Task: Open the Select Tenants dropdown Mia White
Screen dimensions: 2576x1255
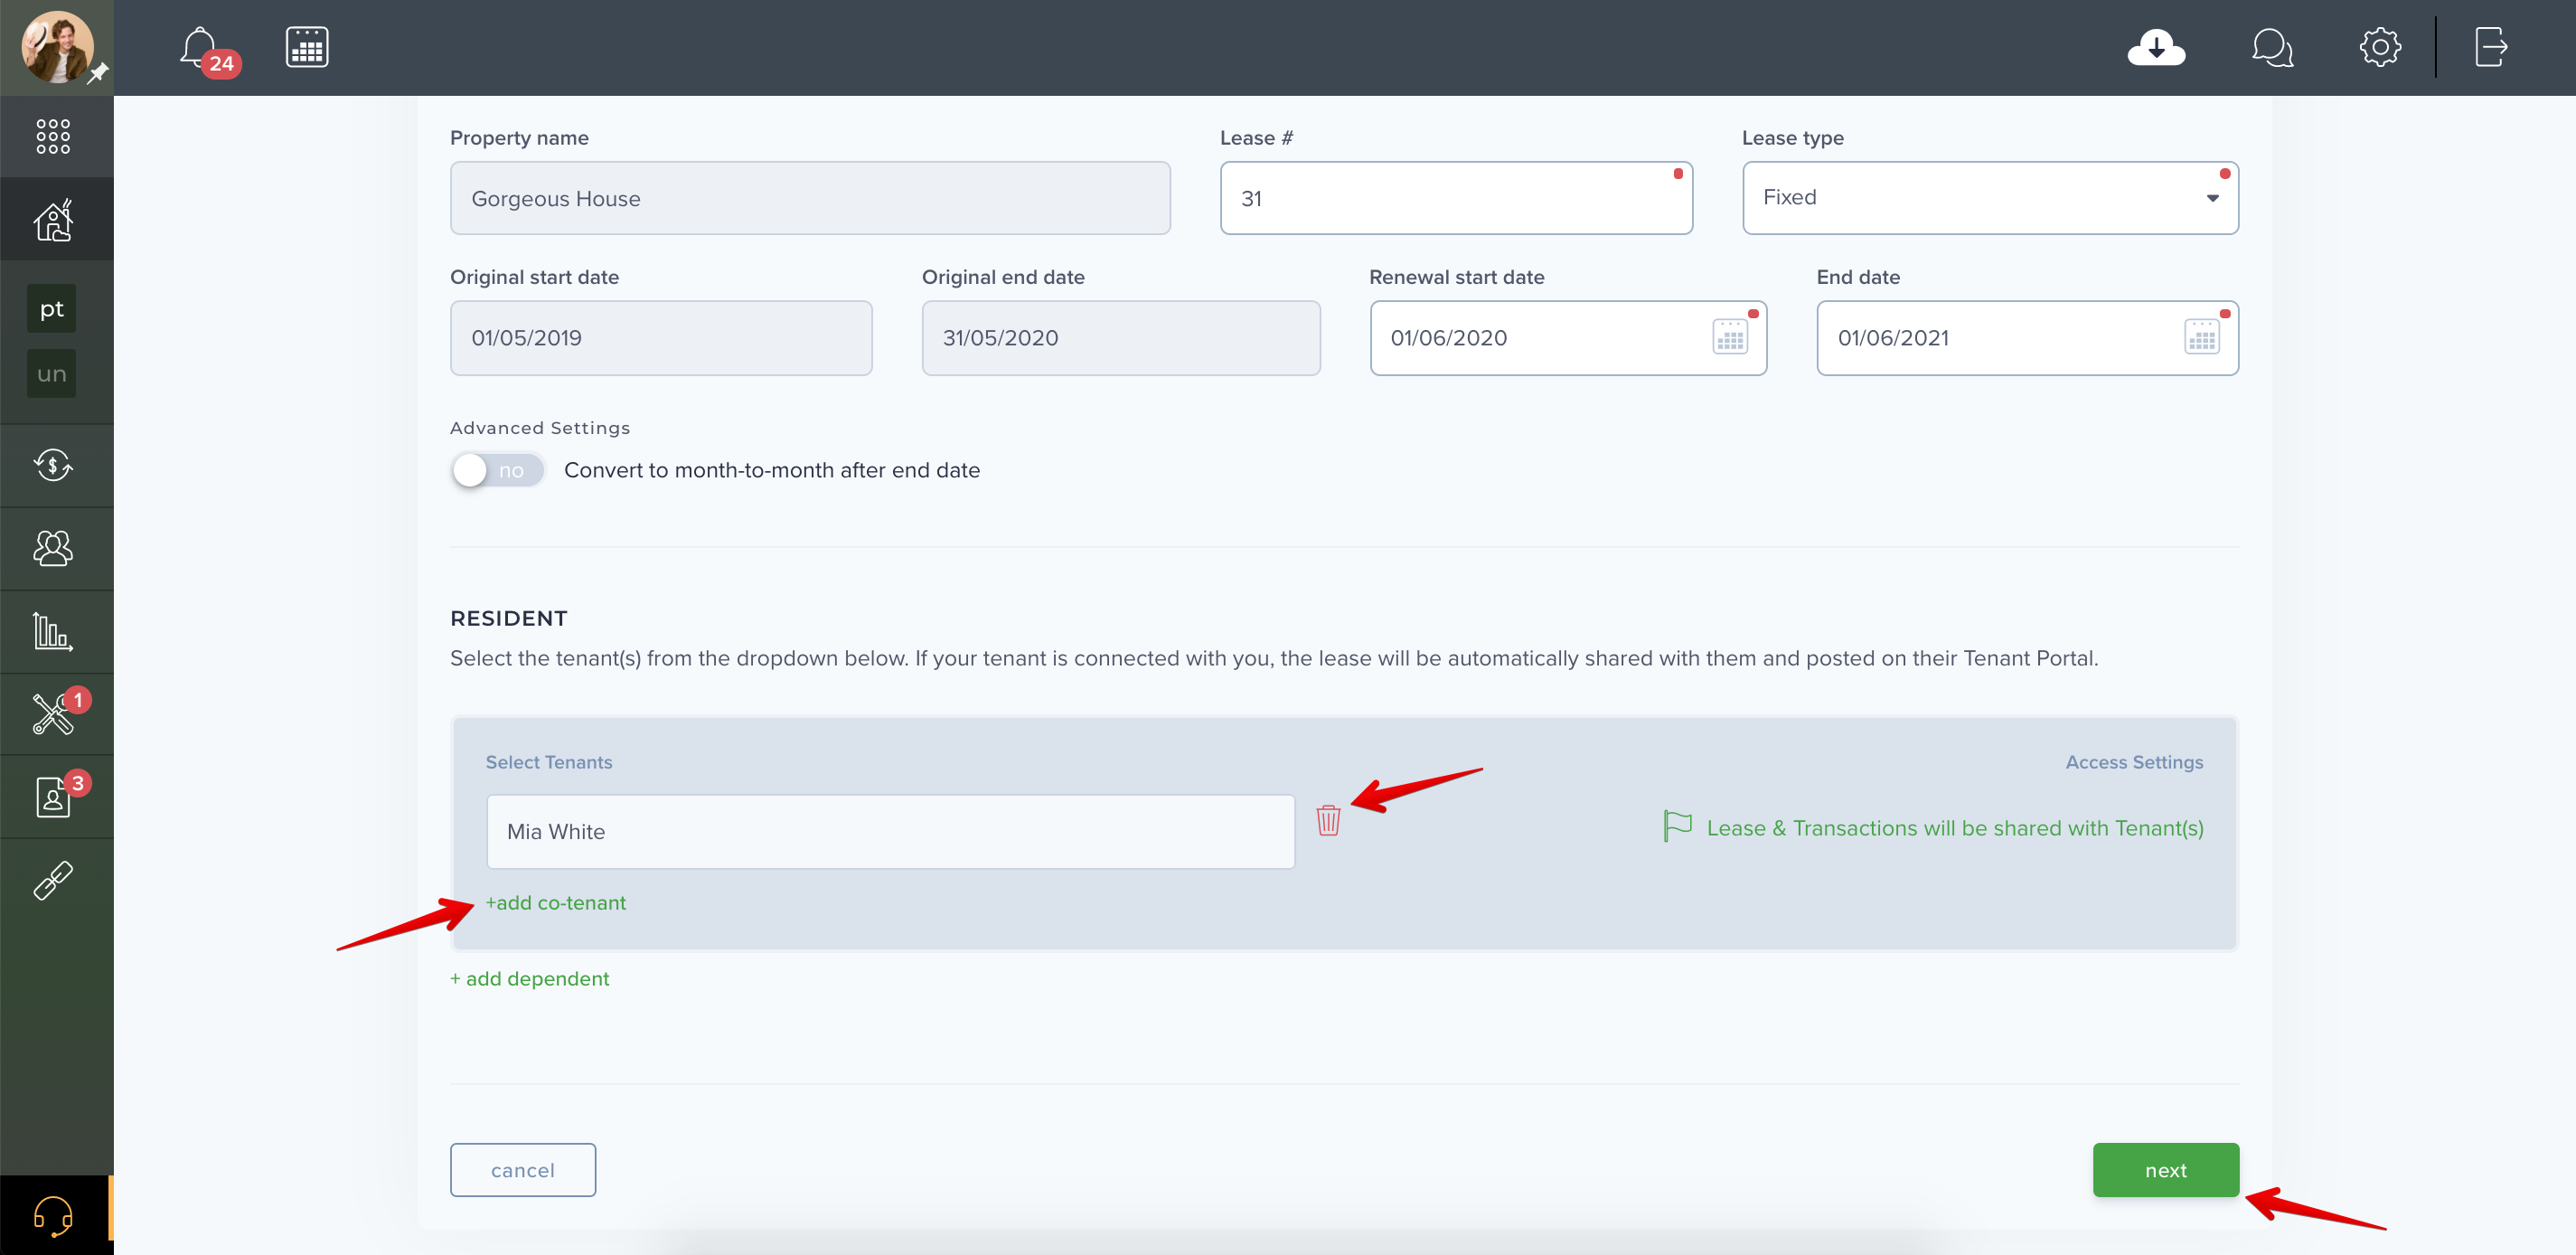Action: [890, 831]
